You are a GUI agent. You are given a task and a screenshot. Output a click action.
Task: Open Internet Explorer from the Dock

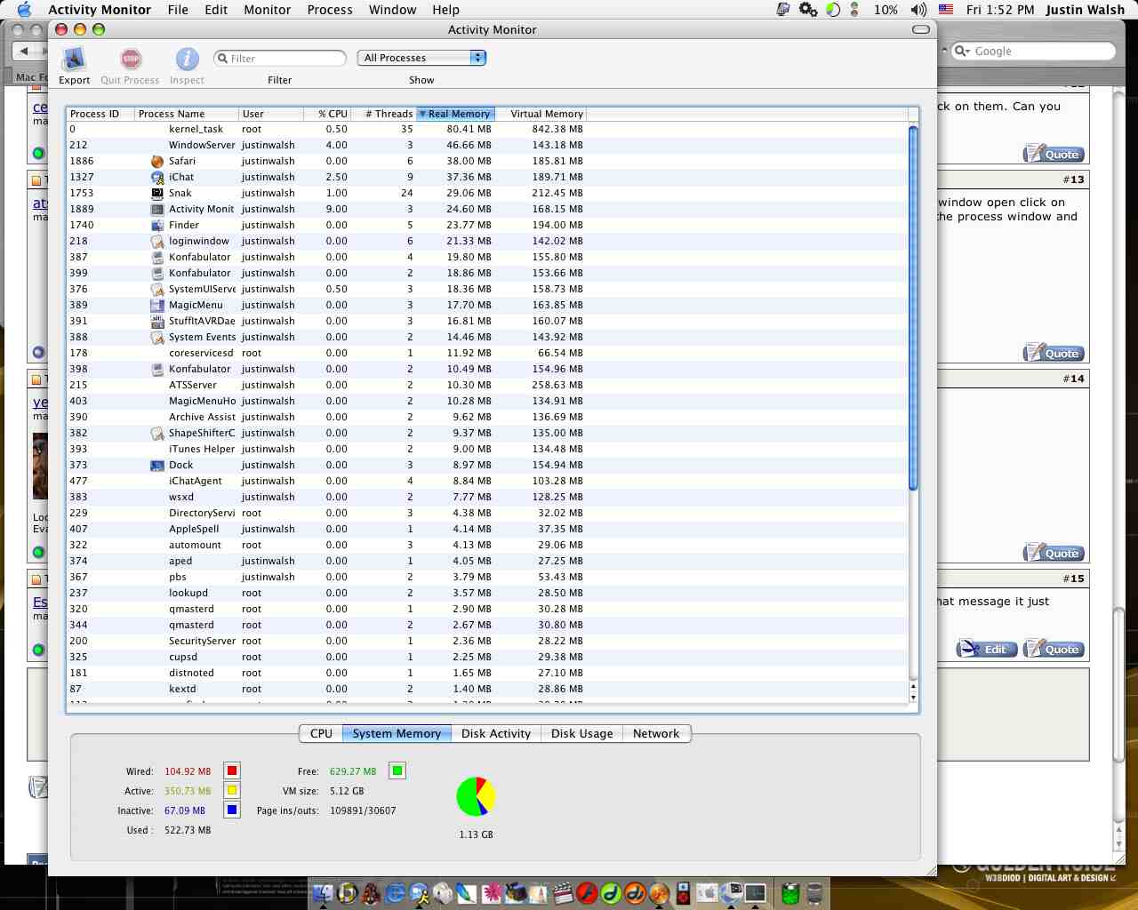(395, 893)
